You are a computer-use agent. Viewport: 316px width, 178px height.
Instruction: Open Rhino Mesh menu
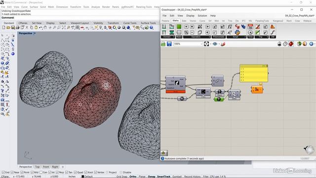pyautogui.click(x=51, y=7)
